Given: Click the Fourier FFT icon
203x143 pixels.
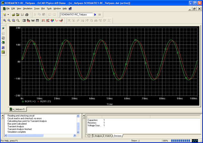Looking at the screenshot, I should click(x=28, y=21).
